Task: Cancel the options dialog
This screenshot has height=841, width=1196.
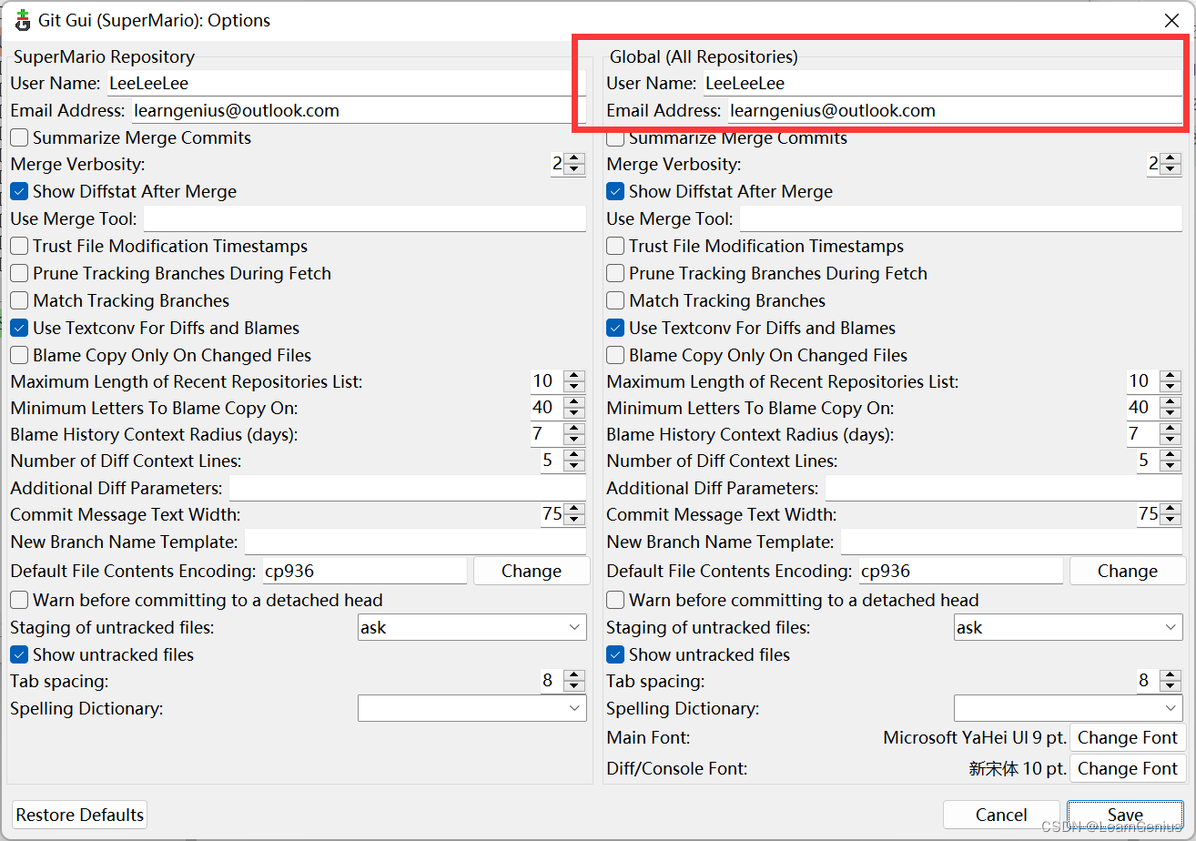Action: 1001,815
